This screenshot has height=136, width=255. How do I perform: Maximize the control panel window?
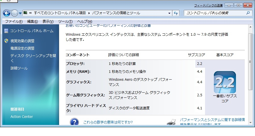click(239, 5)
